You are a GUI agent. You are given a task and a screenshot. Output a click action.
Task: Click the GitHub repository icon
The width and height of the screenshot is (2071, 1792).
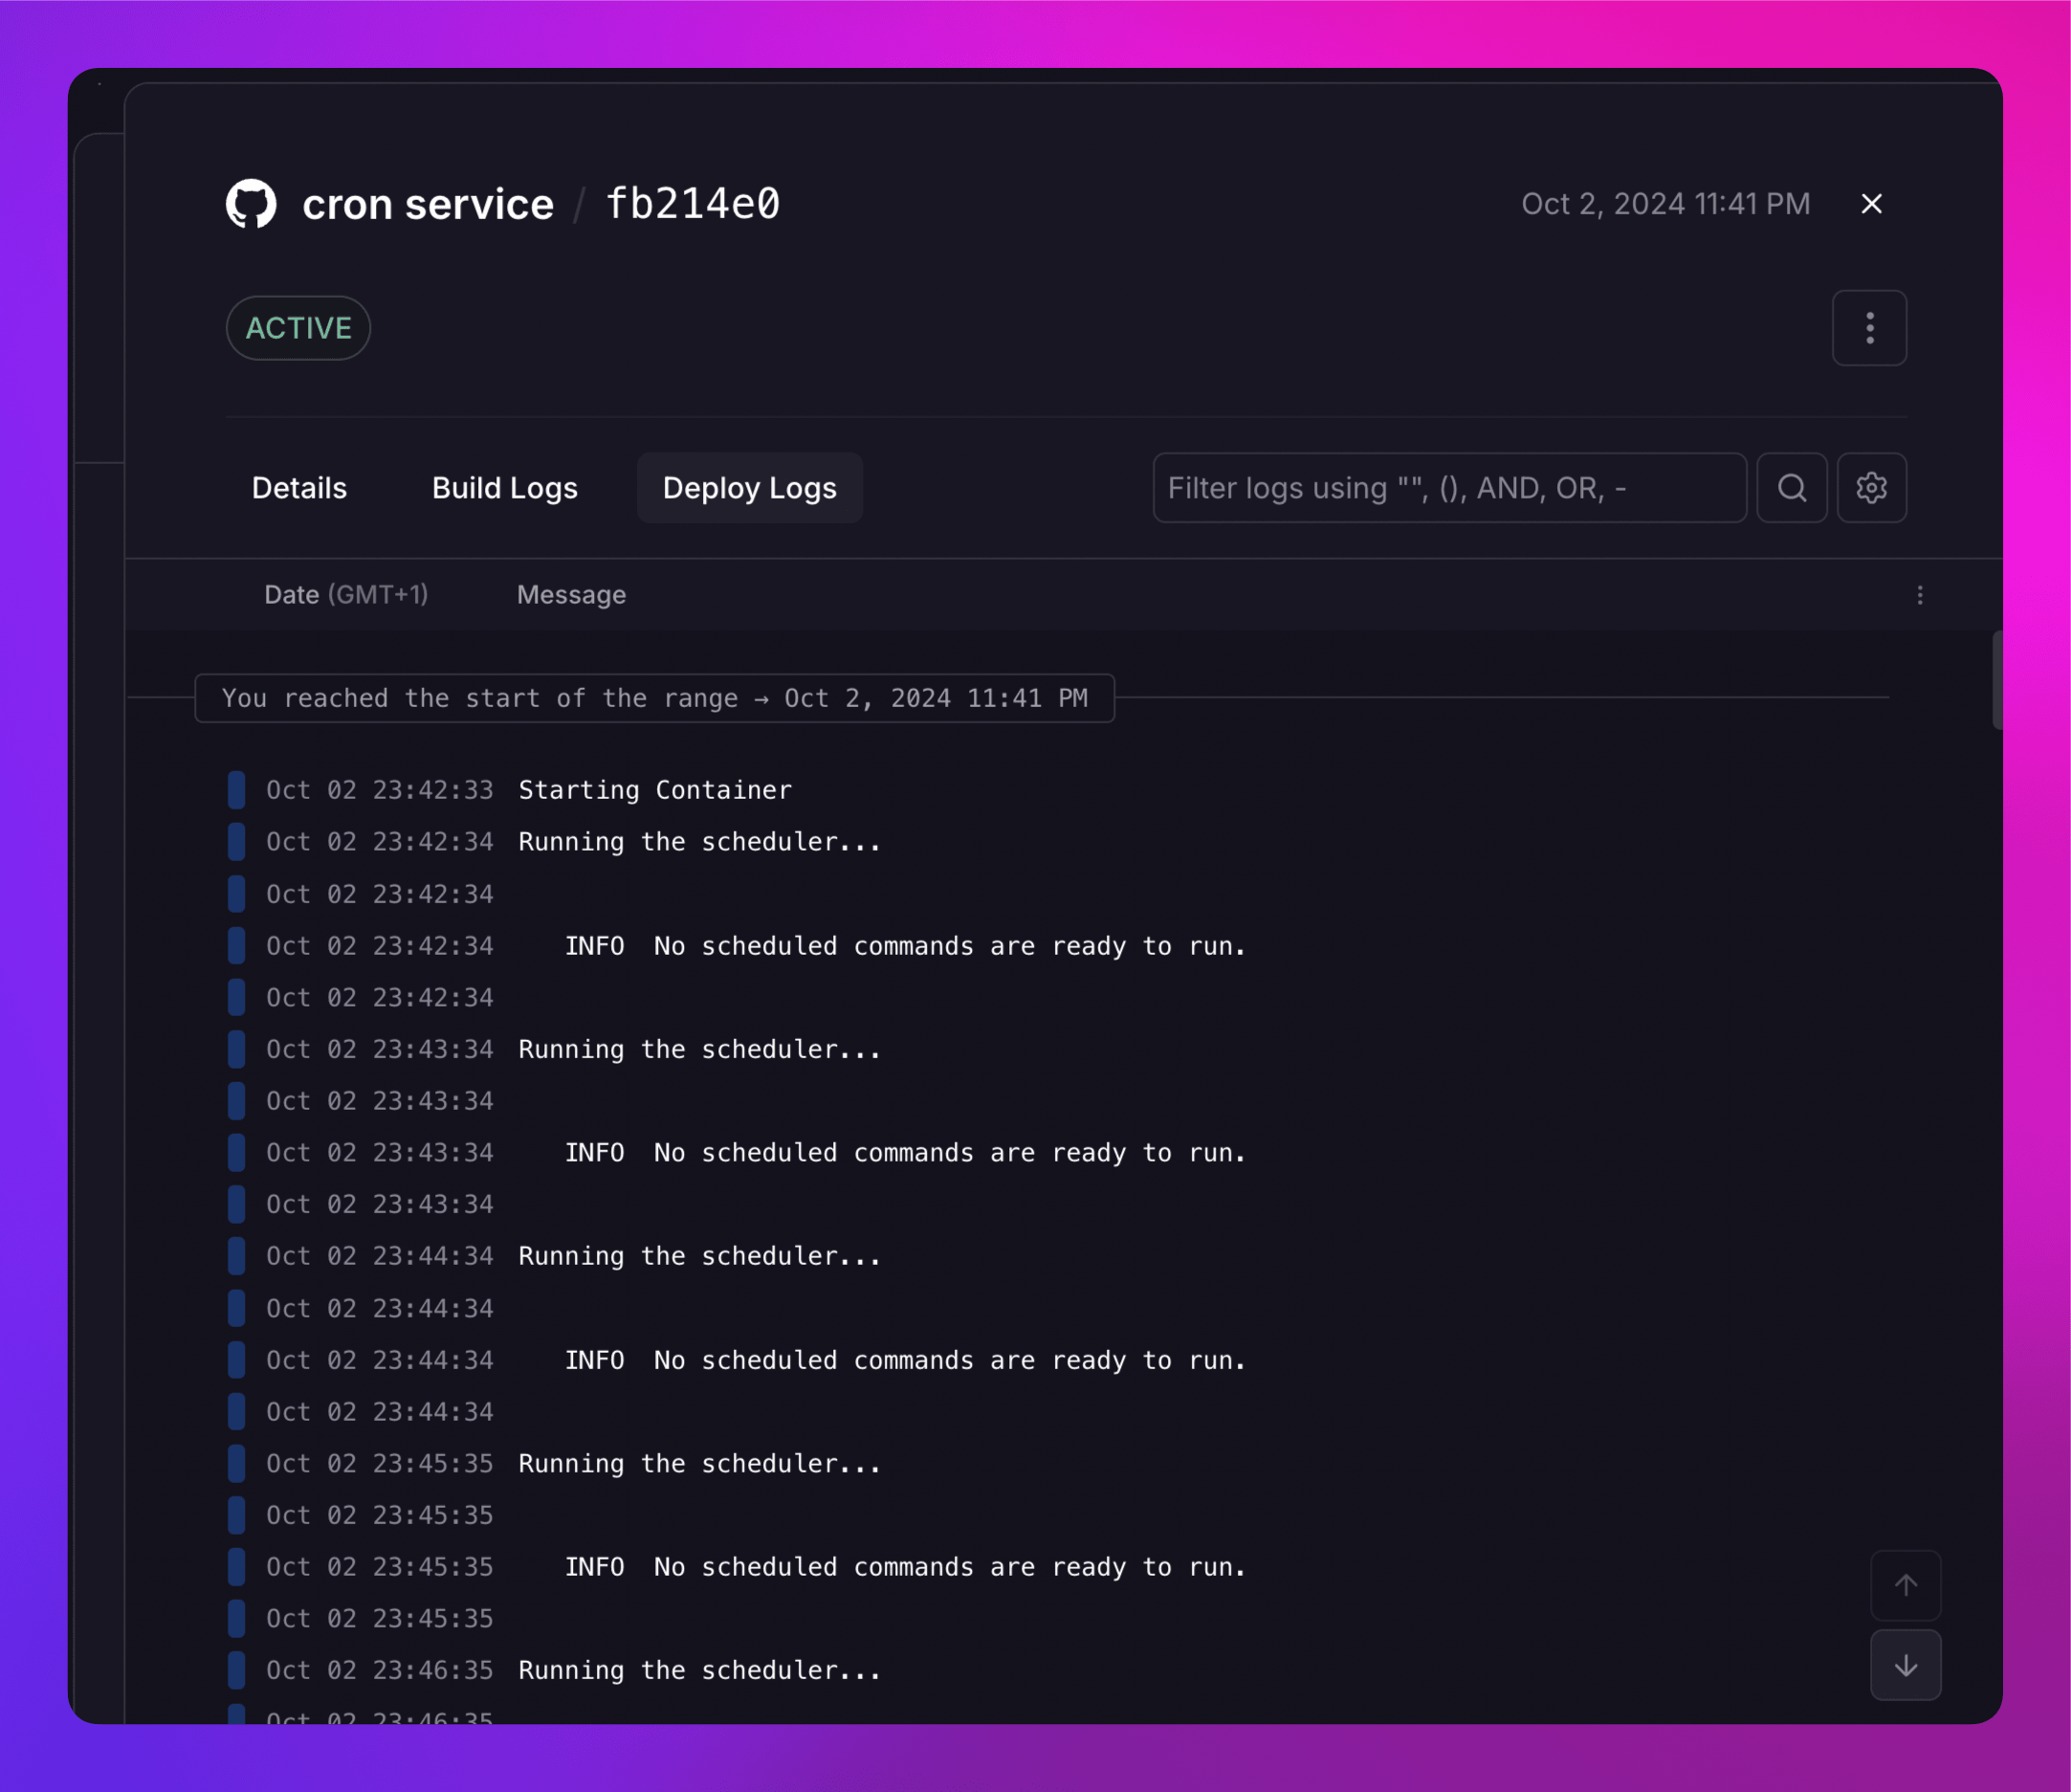coord(250,204)
